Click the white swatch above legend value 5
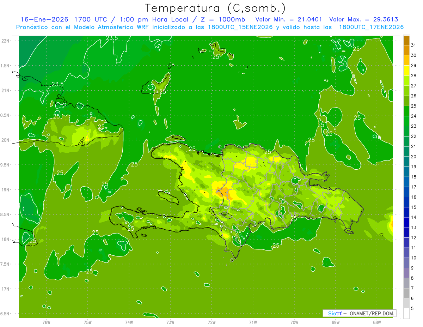The height and width of the screenshot is (327, 423). click(x=406, y=314)
